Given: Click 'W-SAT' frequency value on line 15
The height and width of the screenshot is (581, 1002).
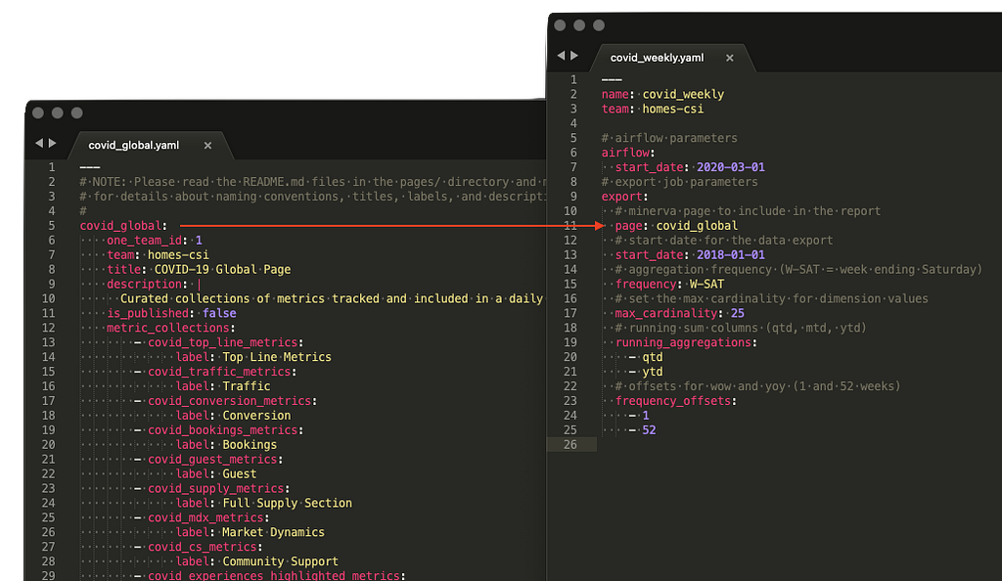Looking at the screenshot, I should (x=706, y=284).
